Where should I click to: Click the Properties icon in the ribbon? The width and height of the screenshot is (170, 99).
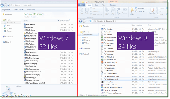pyautogui.click(x=152, y=11)
